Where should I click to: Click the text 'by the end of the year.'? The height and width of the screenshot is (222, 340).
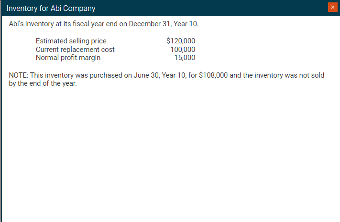click(x=43, y=84)
